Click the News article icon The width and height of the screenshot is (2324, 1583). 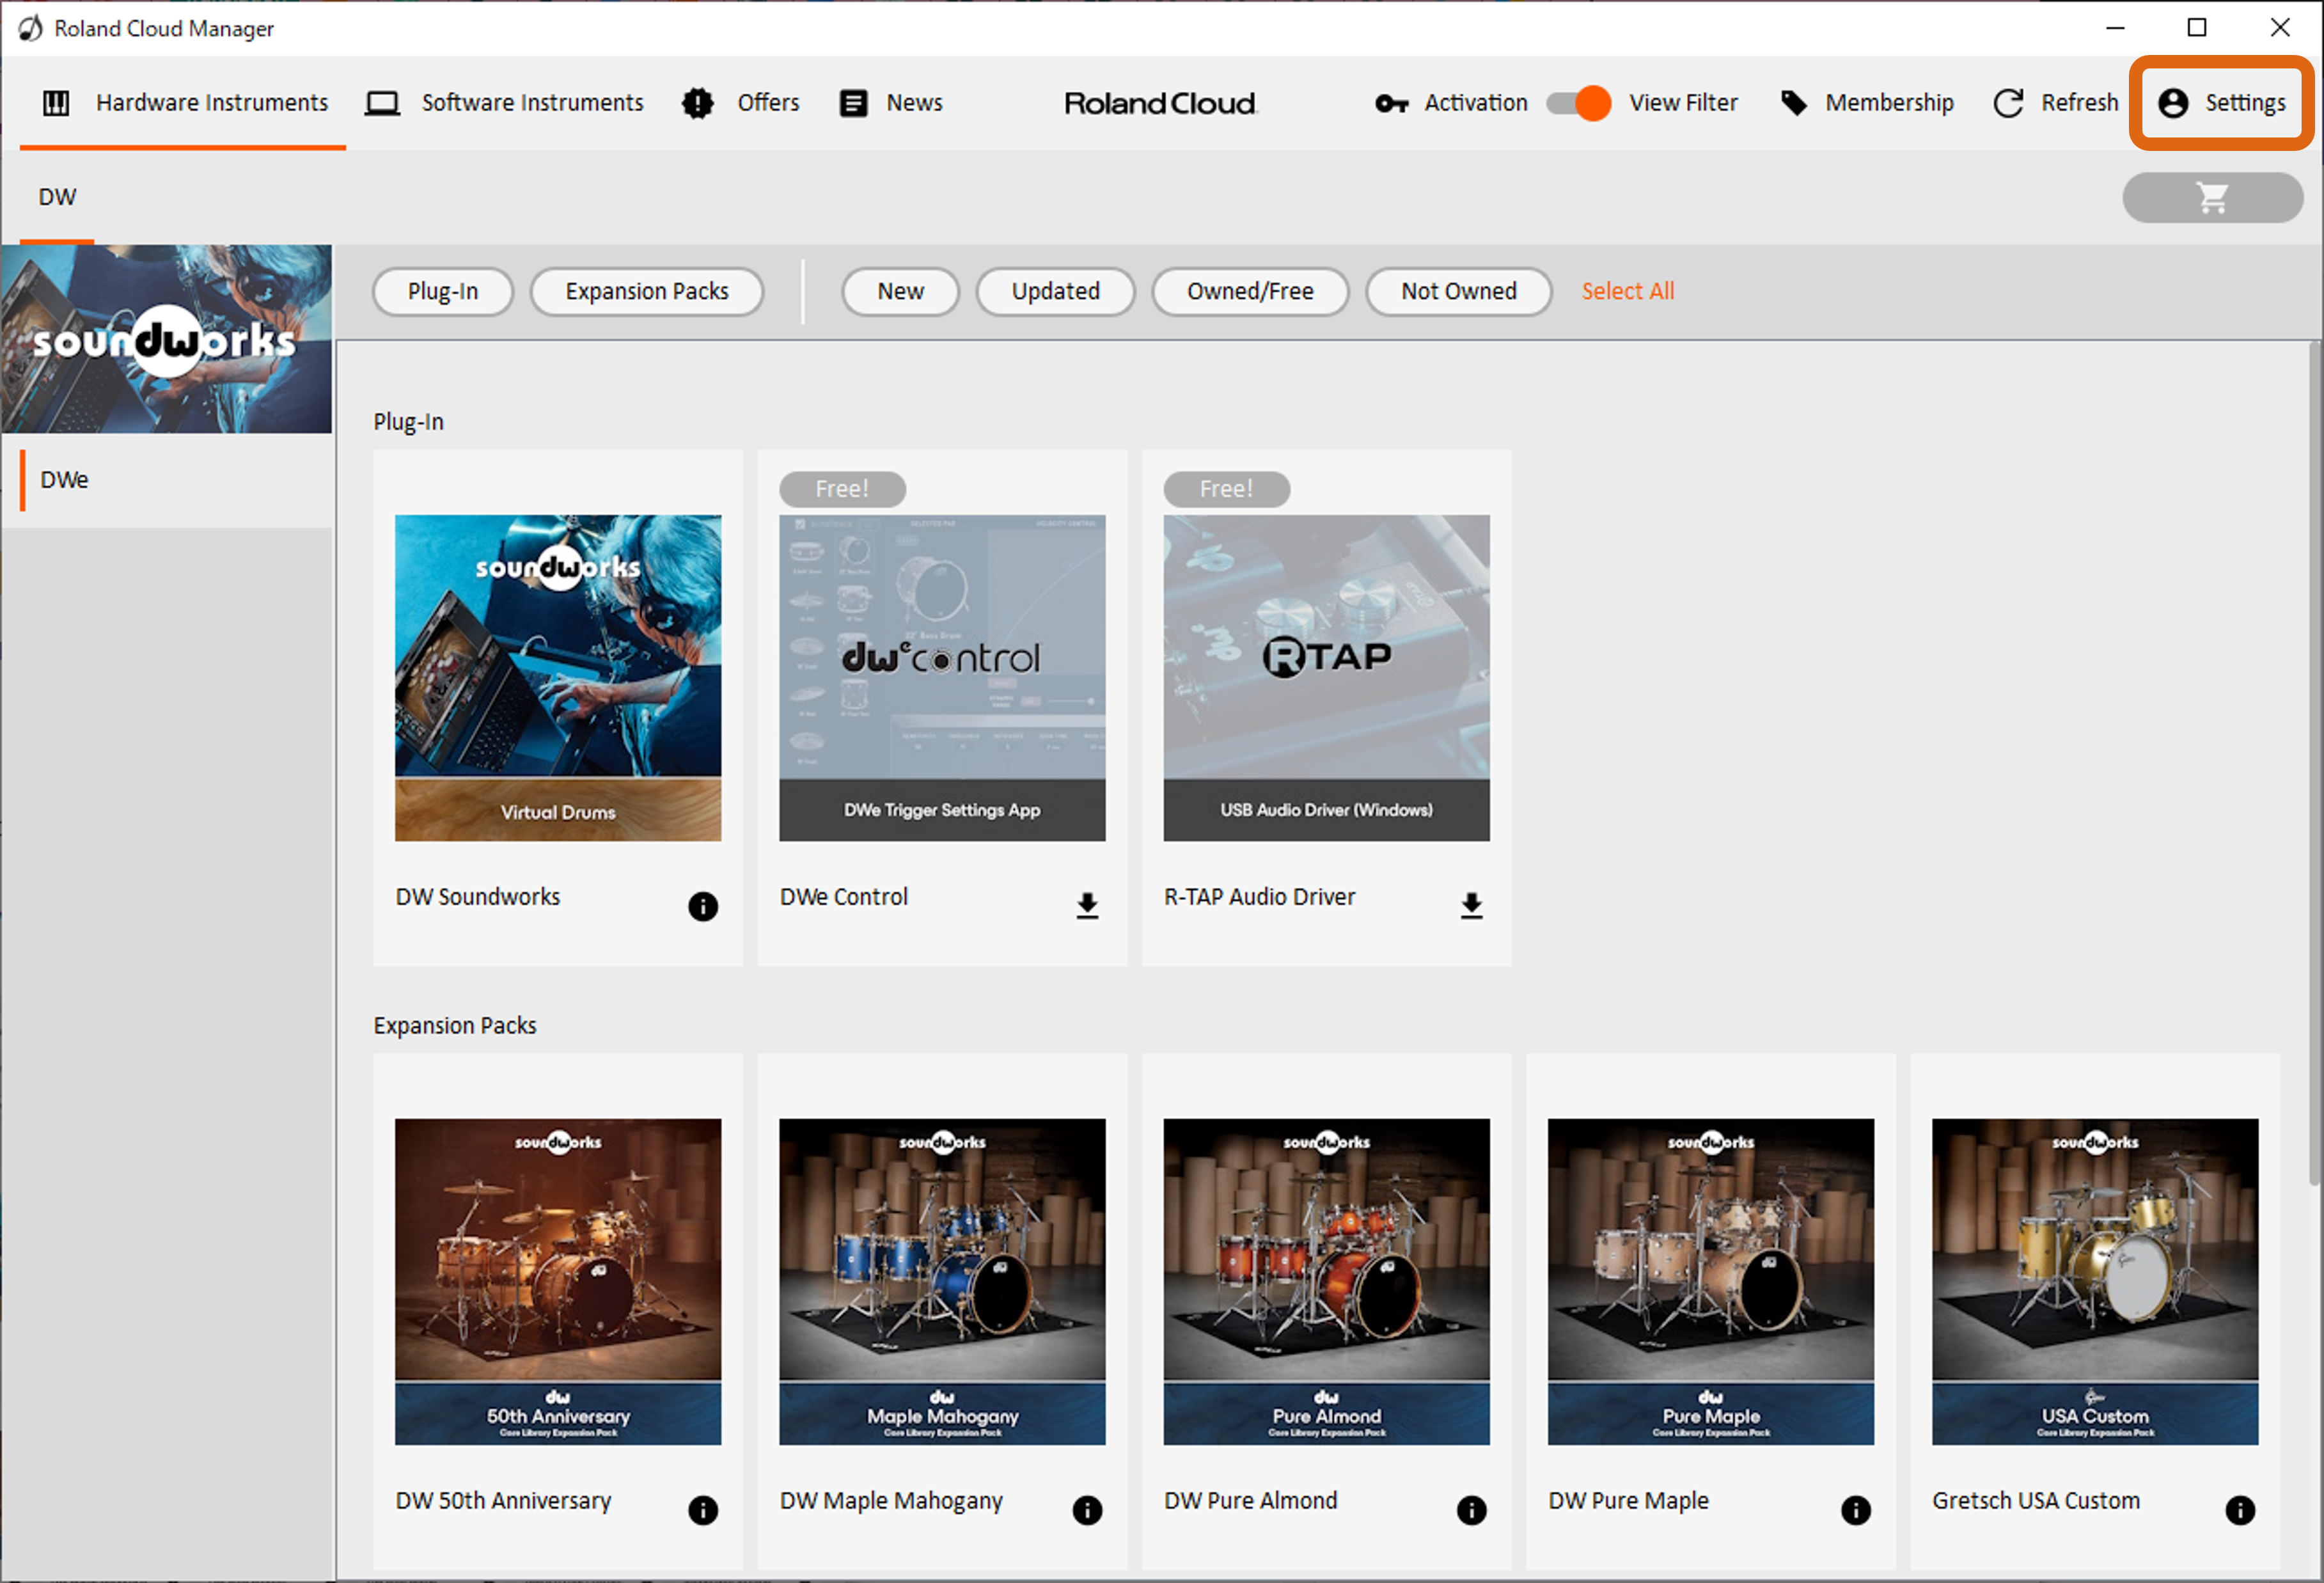[x=853, y=103]
